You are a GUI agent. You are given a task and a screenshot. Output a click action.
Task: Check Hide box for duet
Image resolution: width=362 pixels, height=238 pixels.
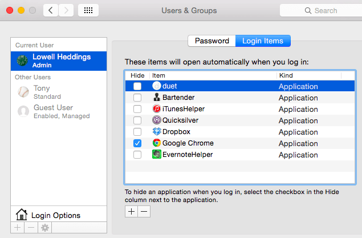[x=137, y=86]
